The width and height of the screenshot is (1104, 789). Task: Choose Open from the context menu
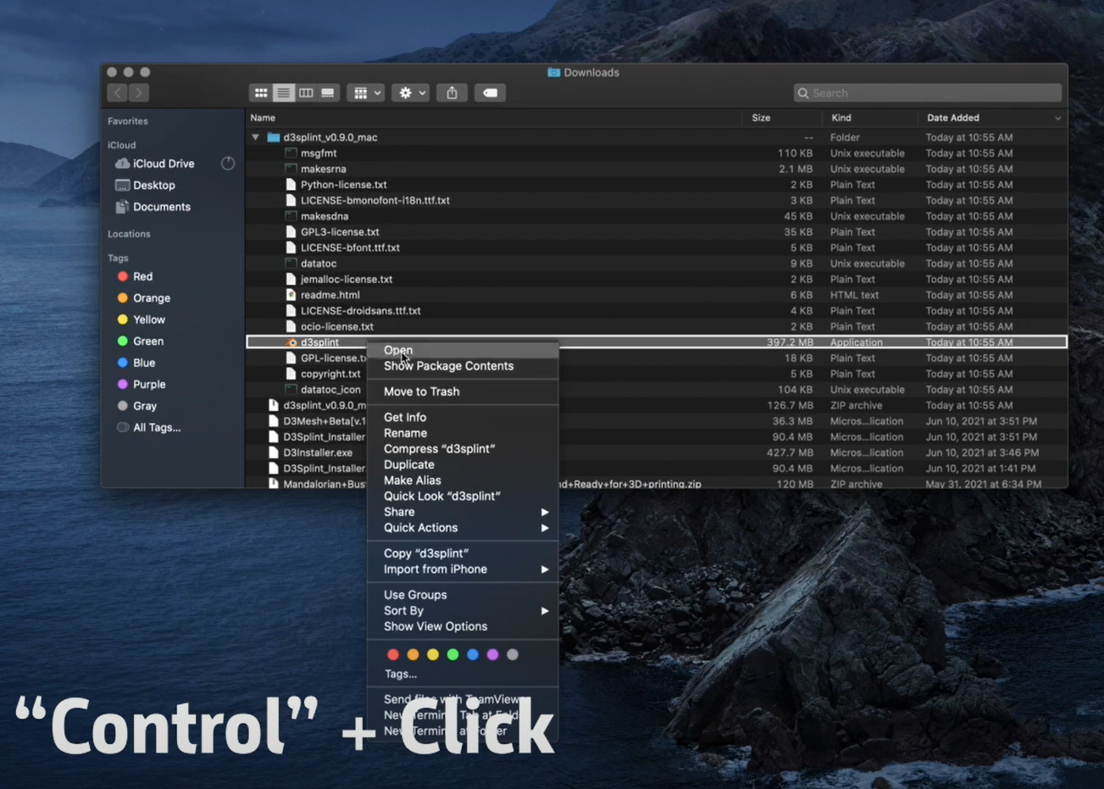463,350
